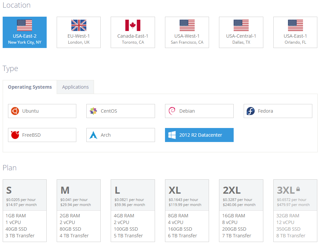Click the Dallas, TX location text
The height and width of the screenshot is (246, 323).
coord(241,42)
